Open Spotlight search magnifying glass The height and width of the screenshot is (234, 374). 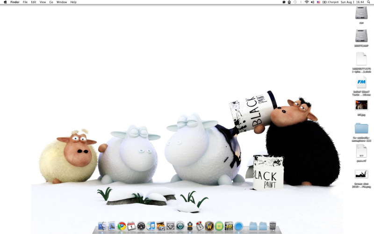pos(369,2)
